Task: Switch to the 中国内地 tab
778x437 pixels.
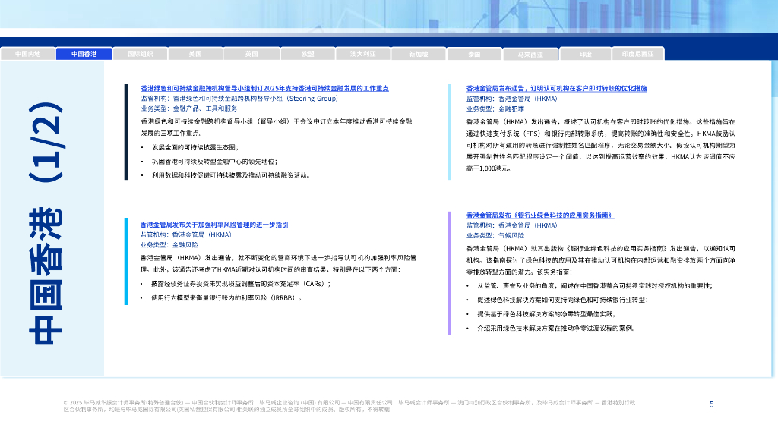Action: pos(28,54)
